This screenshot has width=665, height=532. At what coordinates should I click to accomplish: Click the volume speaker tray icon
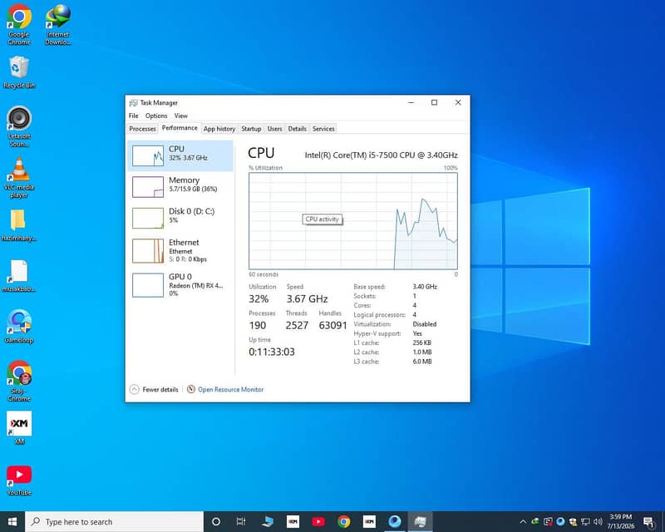click(x=598, y=522)
